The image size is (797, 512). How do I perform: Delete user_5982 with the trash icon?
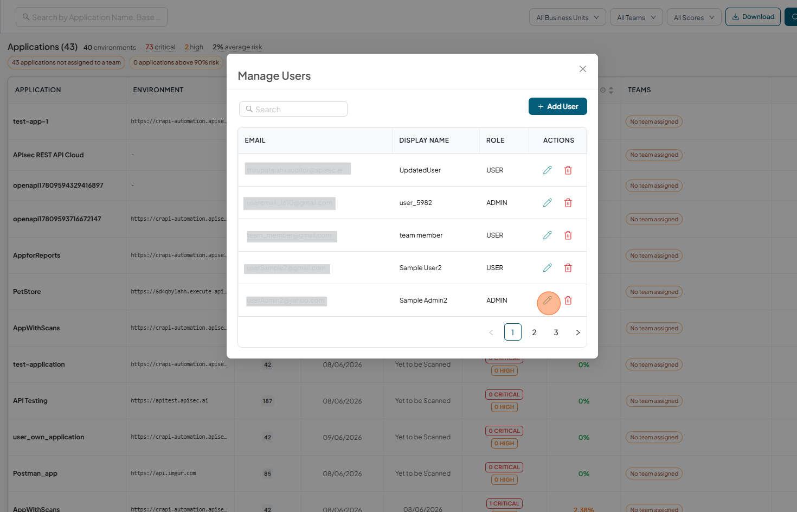[x=568, y=203]
